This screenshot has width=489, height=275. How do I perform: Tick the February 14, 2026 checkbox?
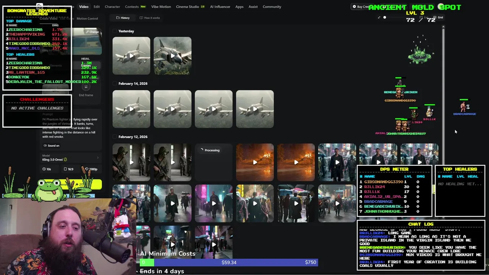[x=115, y=83]
